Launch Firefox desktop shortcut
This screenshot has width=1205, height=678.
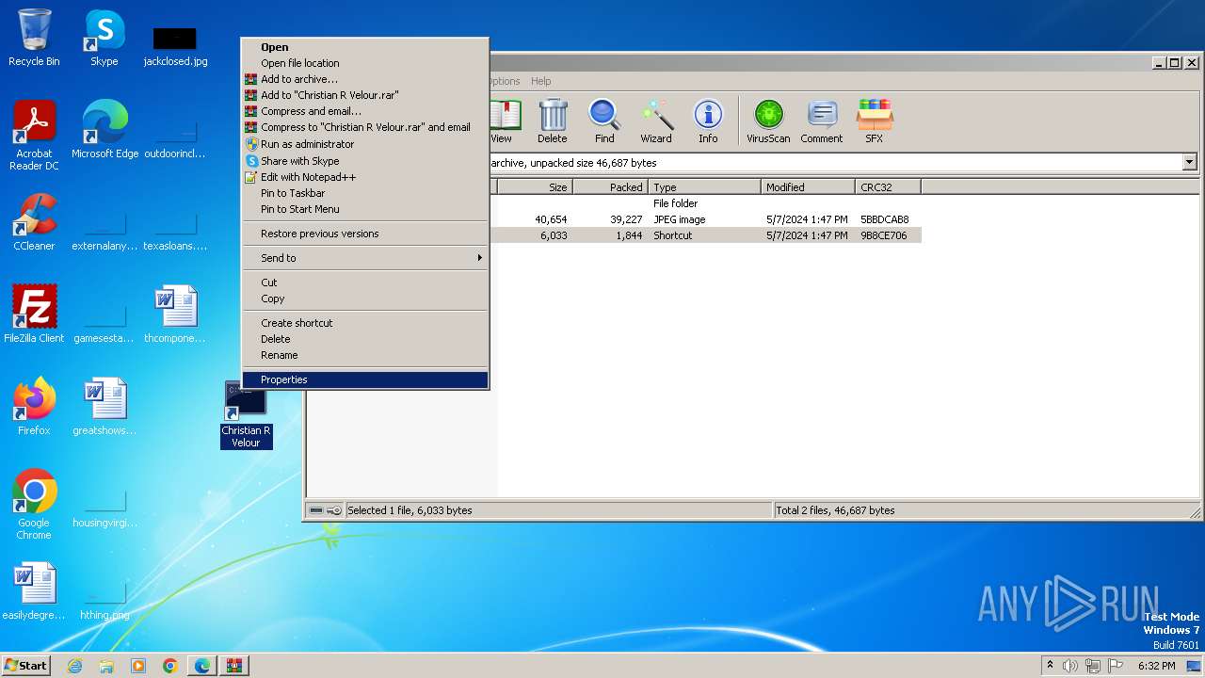(34, 407)
